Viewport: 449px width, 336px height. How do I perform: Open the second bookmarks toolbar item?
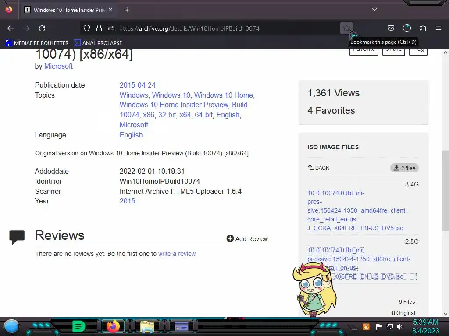pyautogui.click(x=98, y=43)
